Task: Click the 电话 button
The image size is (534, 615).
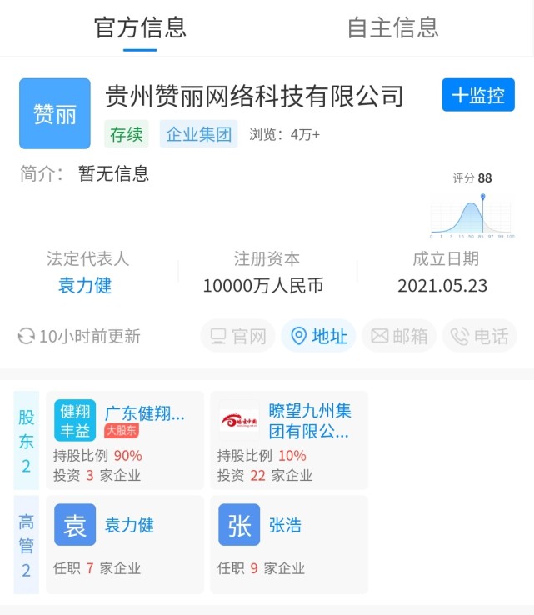Action: tap(479, 336)
